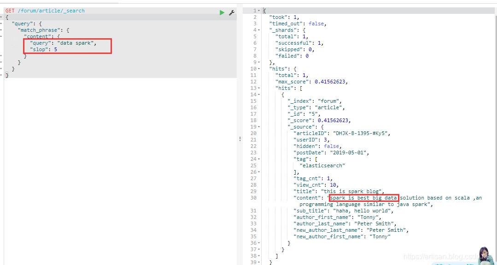Fold the "query" block in request editor

click(x=1, y=24)
